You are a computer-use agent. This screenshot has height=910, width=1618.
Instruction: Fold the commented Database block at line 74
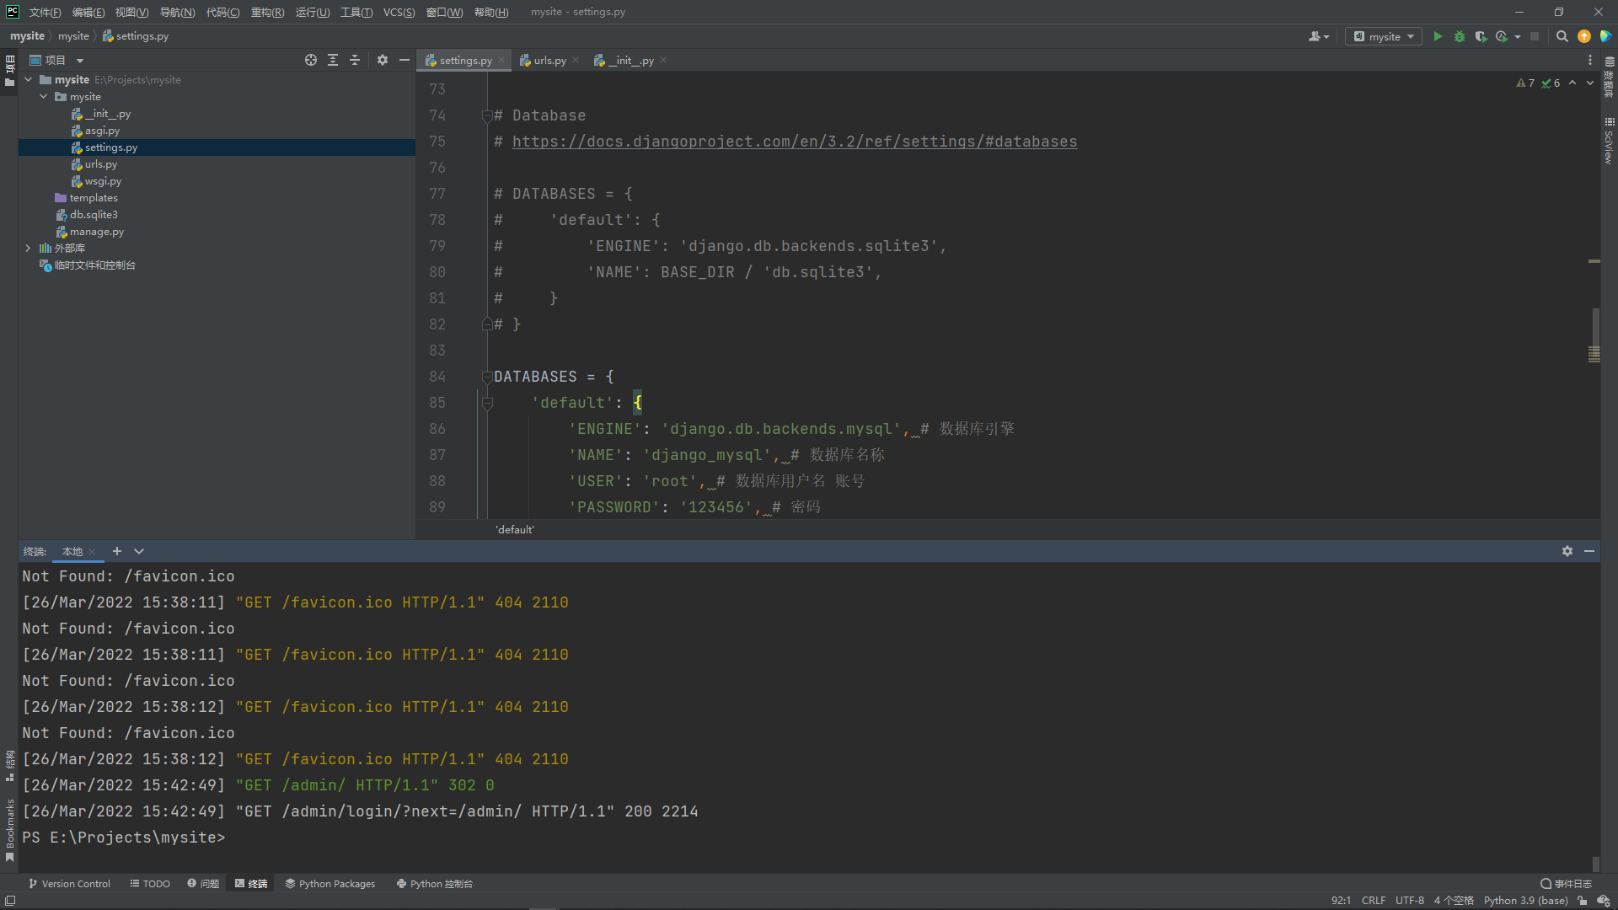point(487,115)
